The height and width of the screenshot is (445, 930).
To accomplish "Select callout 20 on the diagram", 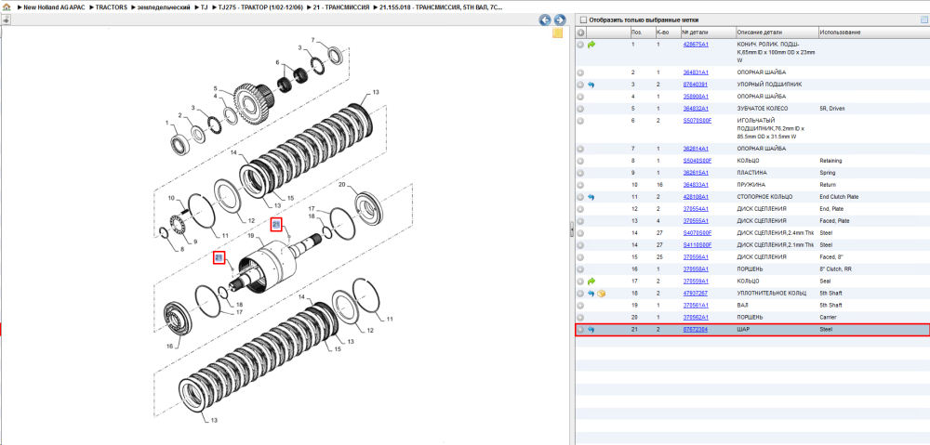I will pos(341,185).
